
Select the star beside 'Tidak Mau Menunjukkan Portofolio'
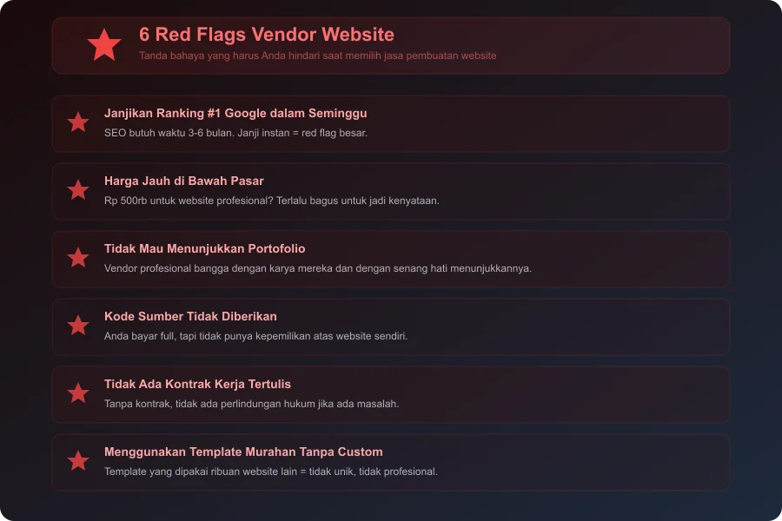[x=78, y=259]
